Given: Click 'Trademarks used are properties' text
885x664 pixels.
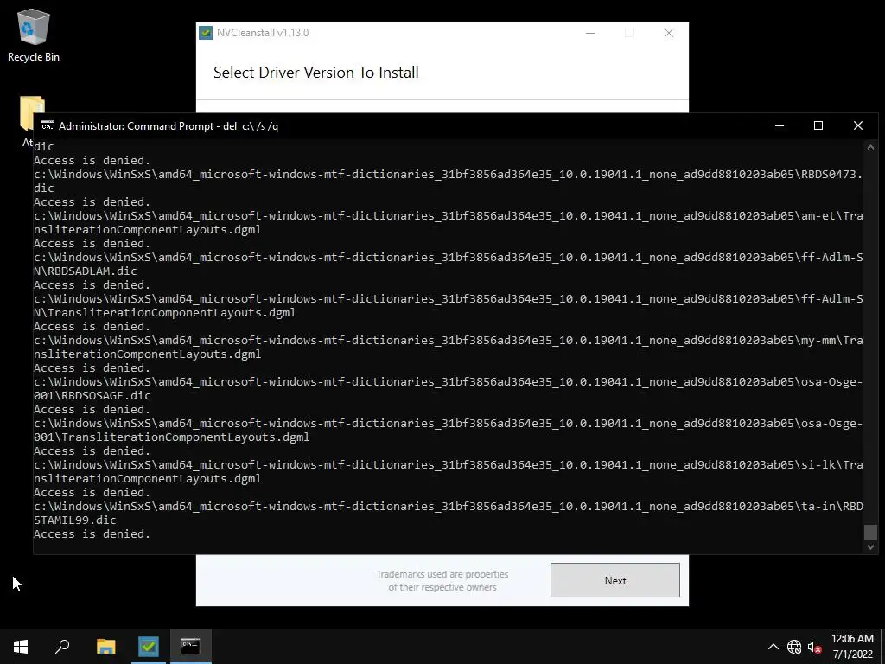Looking at the screenshot, I should 442,574.
